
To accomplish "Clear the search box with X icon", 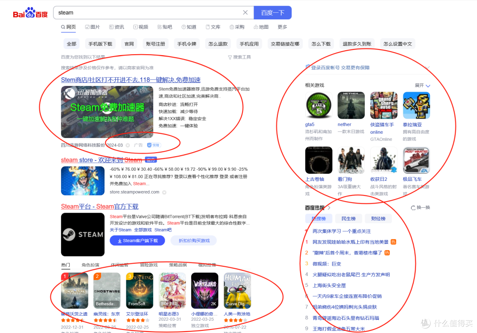I will 245,12.
